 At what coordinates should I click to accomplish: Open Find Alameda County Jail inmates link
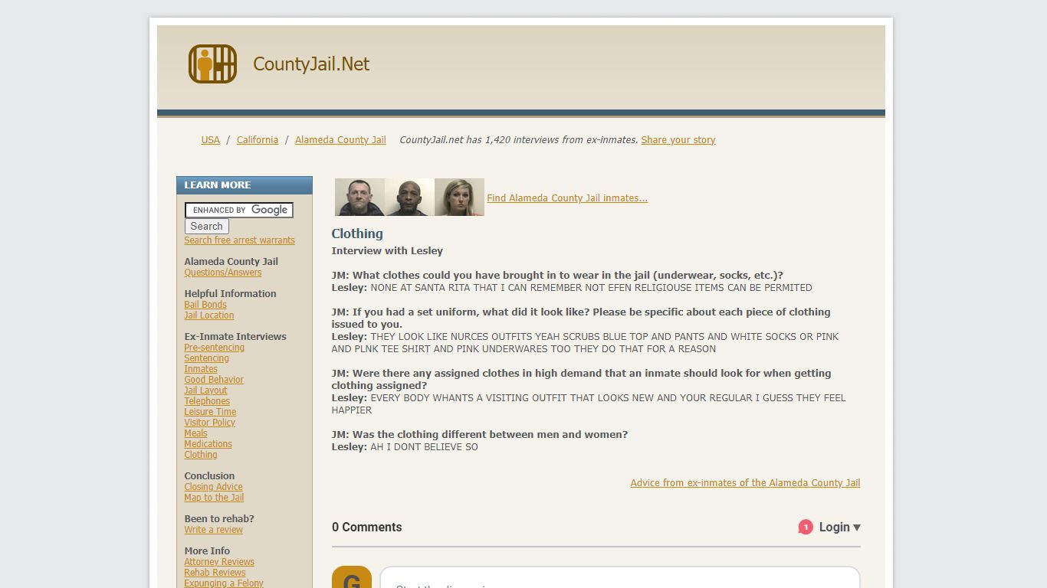pos(567,198)
